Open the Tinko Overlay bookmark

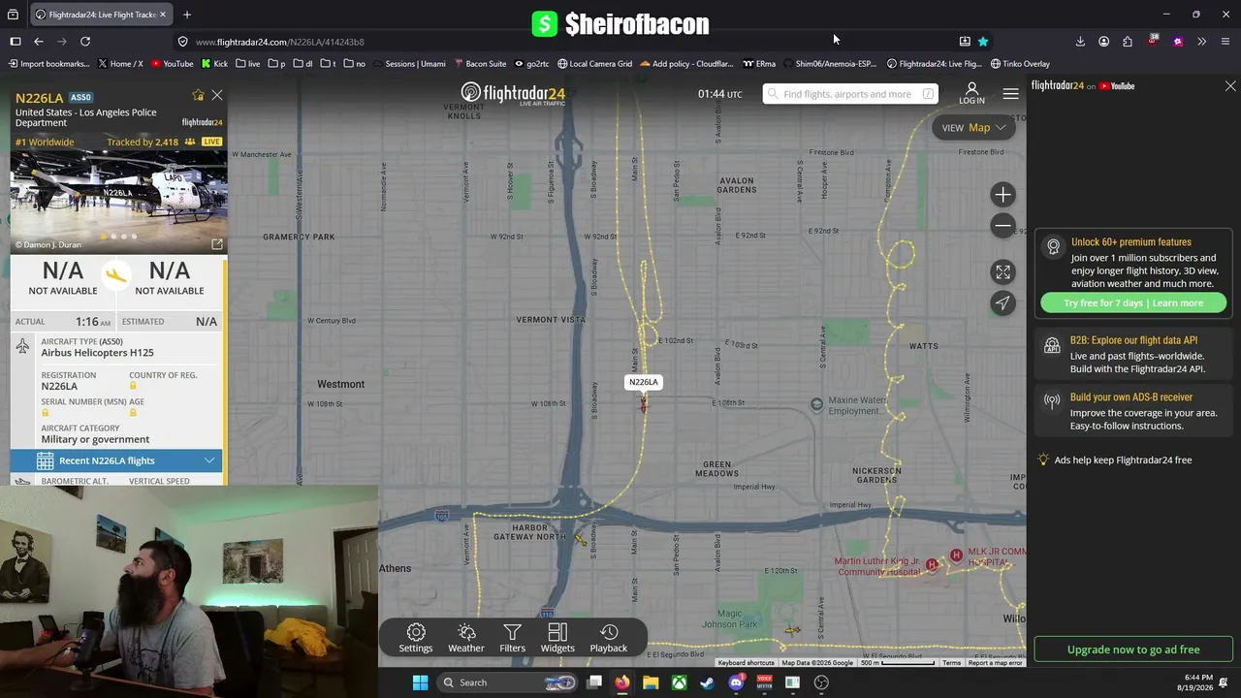pyautogui.click(x=1020, y=64)
